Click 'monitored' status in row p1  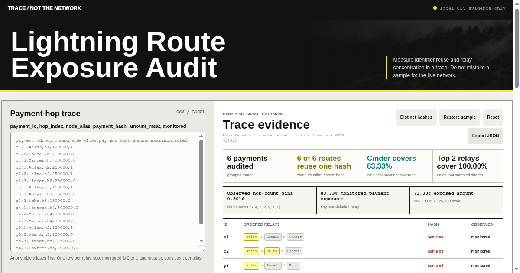pyautogui.click(x=481, y=237)
